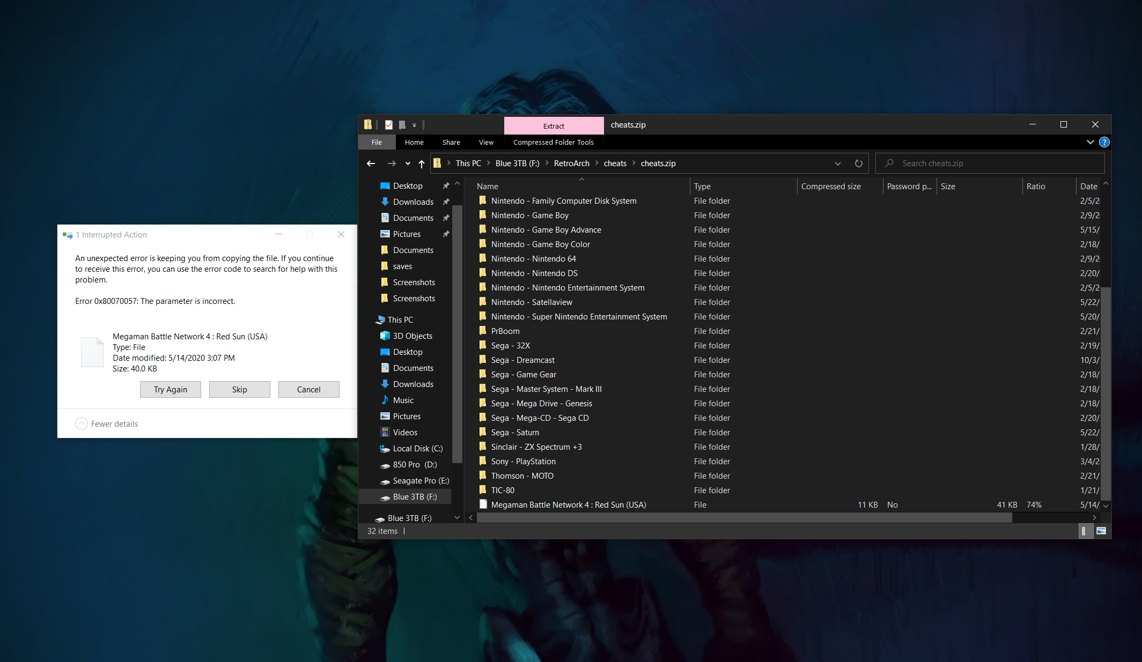Expand the address bar history dropdown
Screen dimensions: 1142x662
tap(837, 163)
